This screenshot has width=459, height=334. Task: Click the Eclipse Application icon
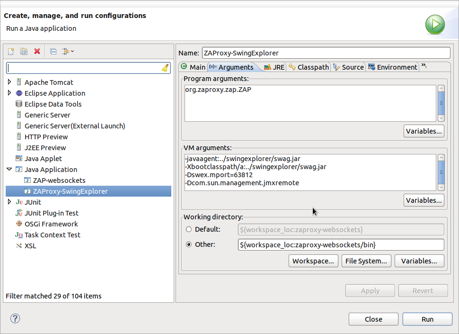pos(19,93)
